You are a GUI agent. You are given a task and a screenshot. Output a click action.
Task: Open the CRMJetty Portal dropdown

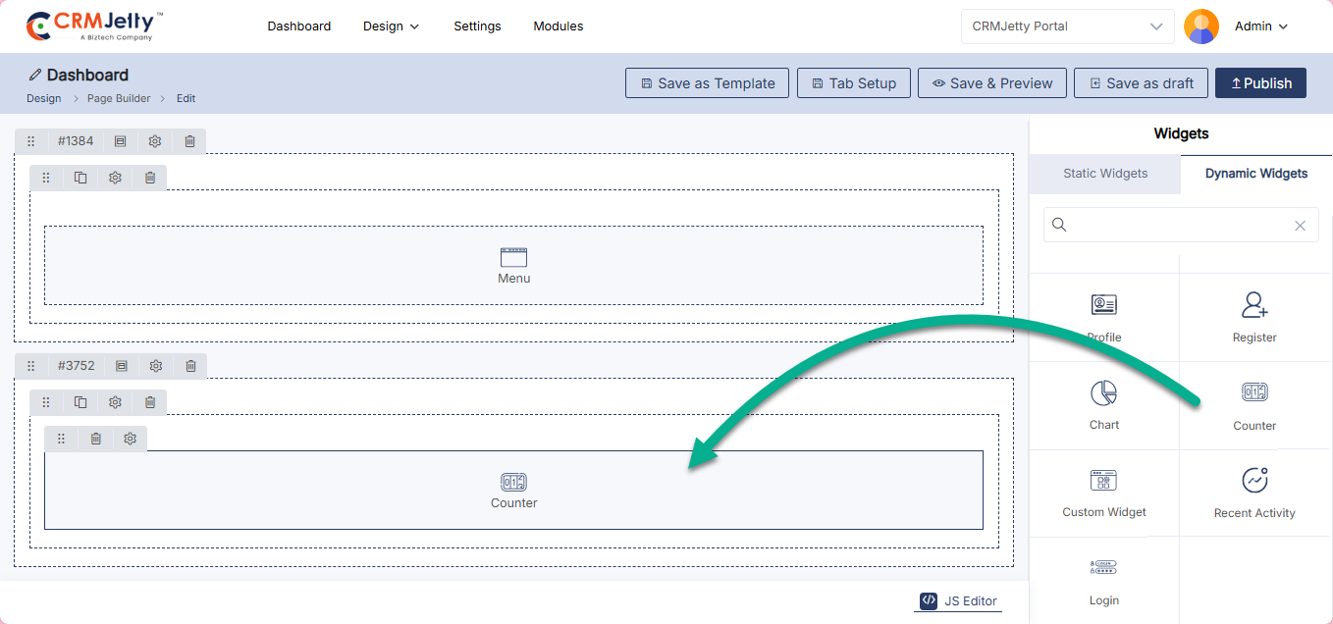1066,26
